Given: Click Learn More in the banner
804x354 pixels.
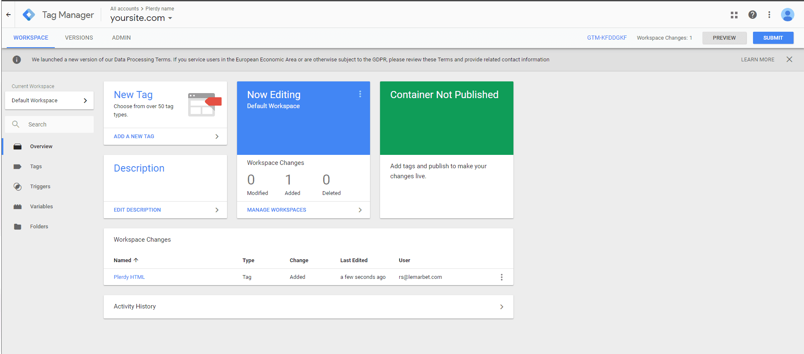Looking at the screenshot, I should tap(758, 60).
